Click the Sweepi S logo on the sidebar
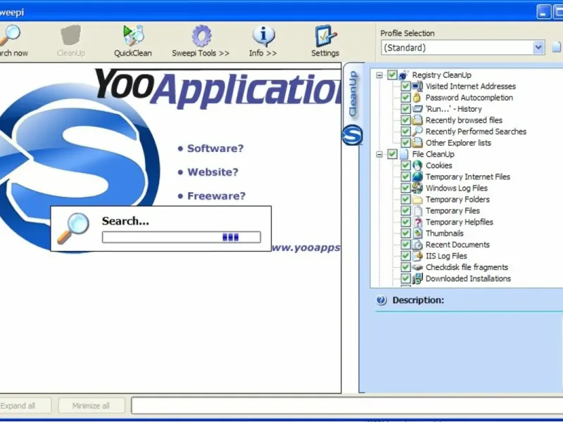 353,135
